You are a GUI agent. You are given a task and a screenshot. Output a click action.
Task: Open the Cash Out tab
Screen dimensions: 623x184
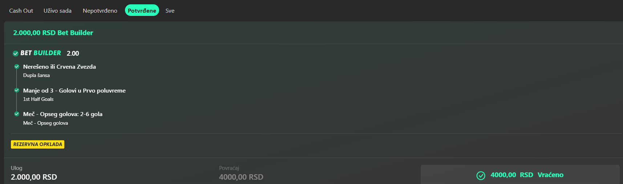coord(21,11)
